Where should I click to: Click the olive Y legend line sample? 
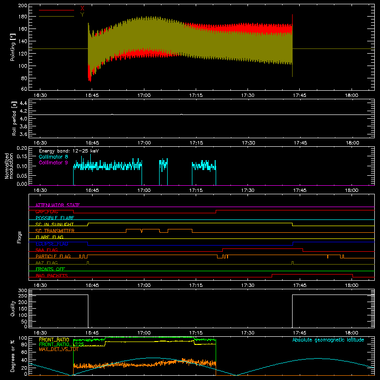click(57, 16)
